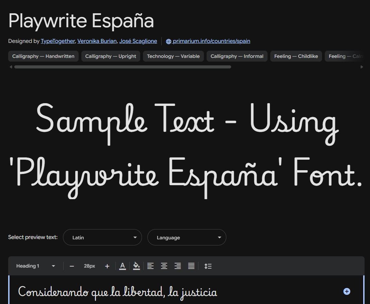Open the Language dropdown
Screen dimensions: 370x304
[187, 237]
